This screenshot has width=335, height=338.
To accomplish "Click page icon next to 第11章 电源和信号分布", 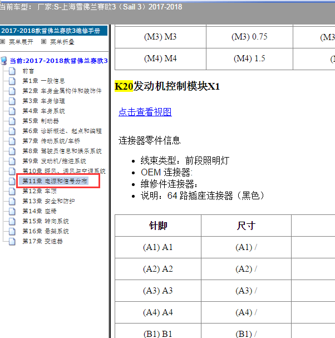I will click(x=12, y=181).
